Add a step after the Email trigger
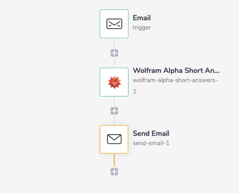Viewport: 239px width, 193px height. pos(114,53)
